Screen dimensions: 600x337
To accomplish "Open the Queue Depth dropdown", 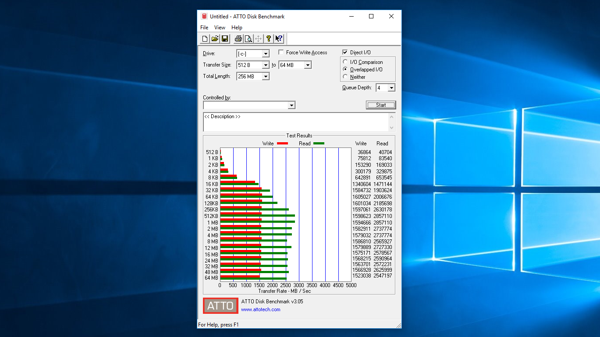I will pos(391,88).
